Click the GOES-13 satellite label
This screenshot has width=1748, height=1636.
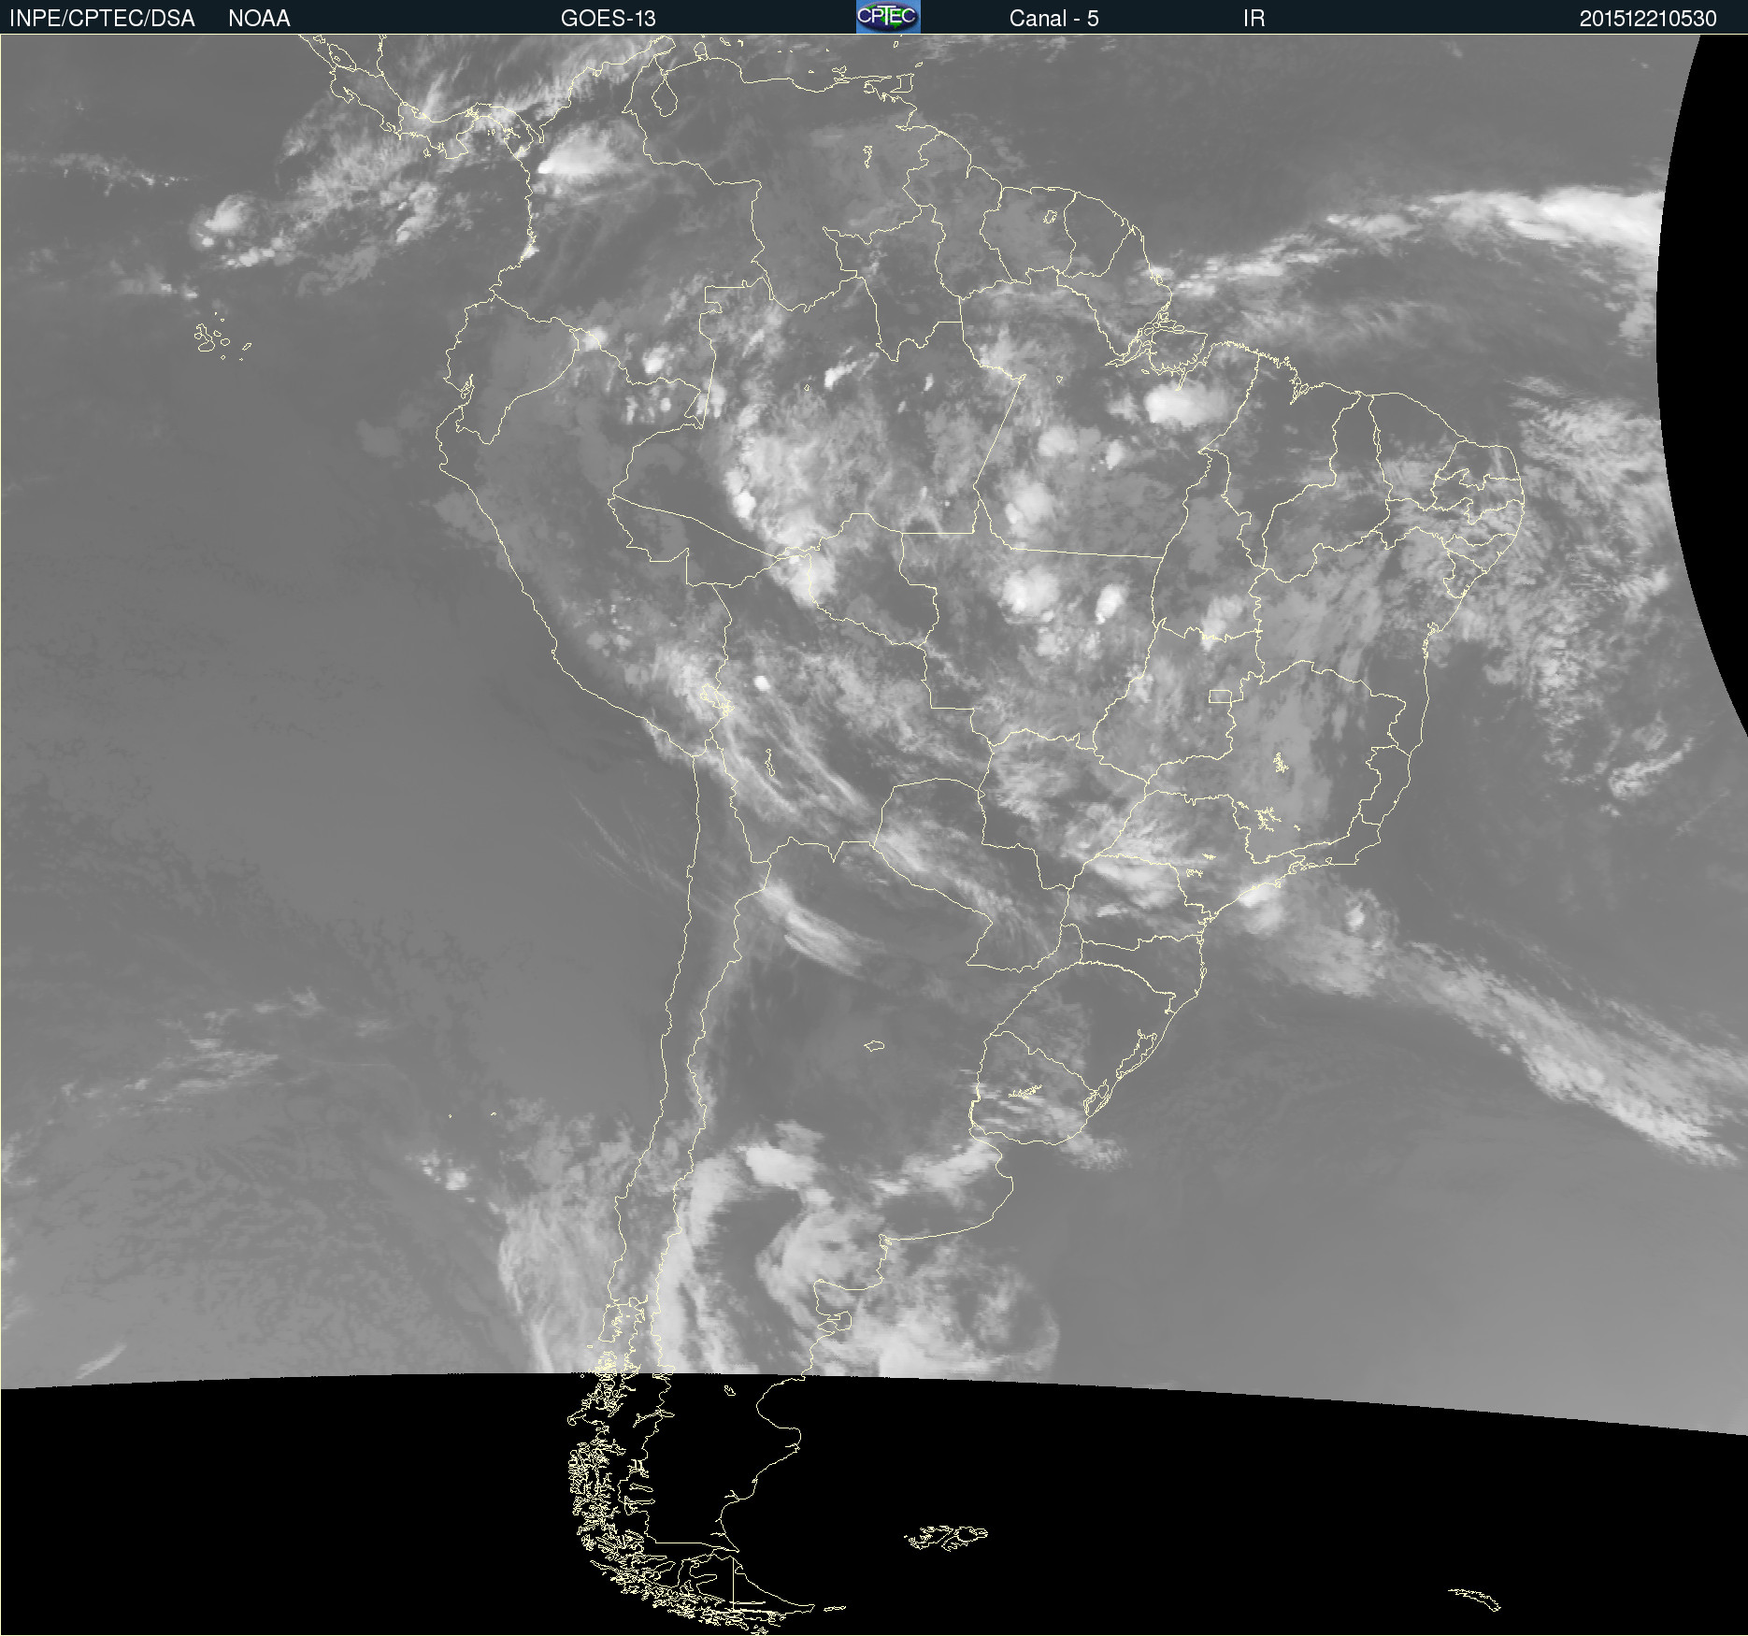(x=609, y=19)
